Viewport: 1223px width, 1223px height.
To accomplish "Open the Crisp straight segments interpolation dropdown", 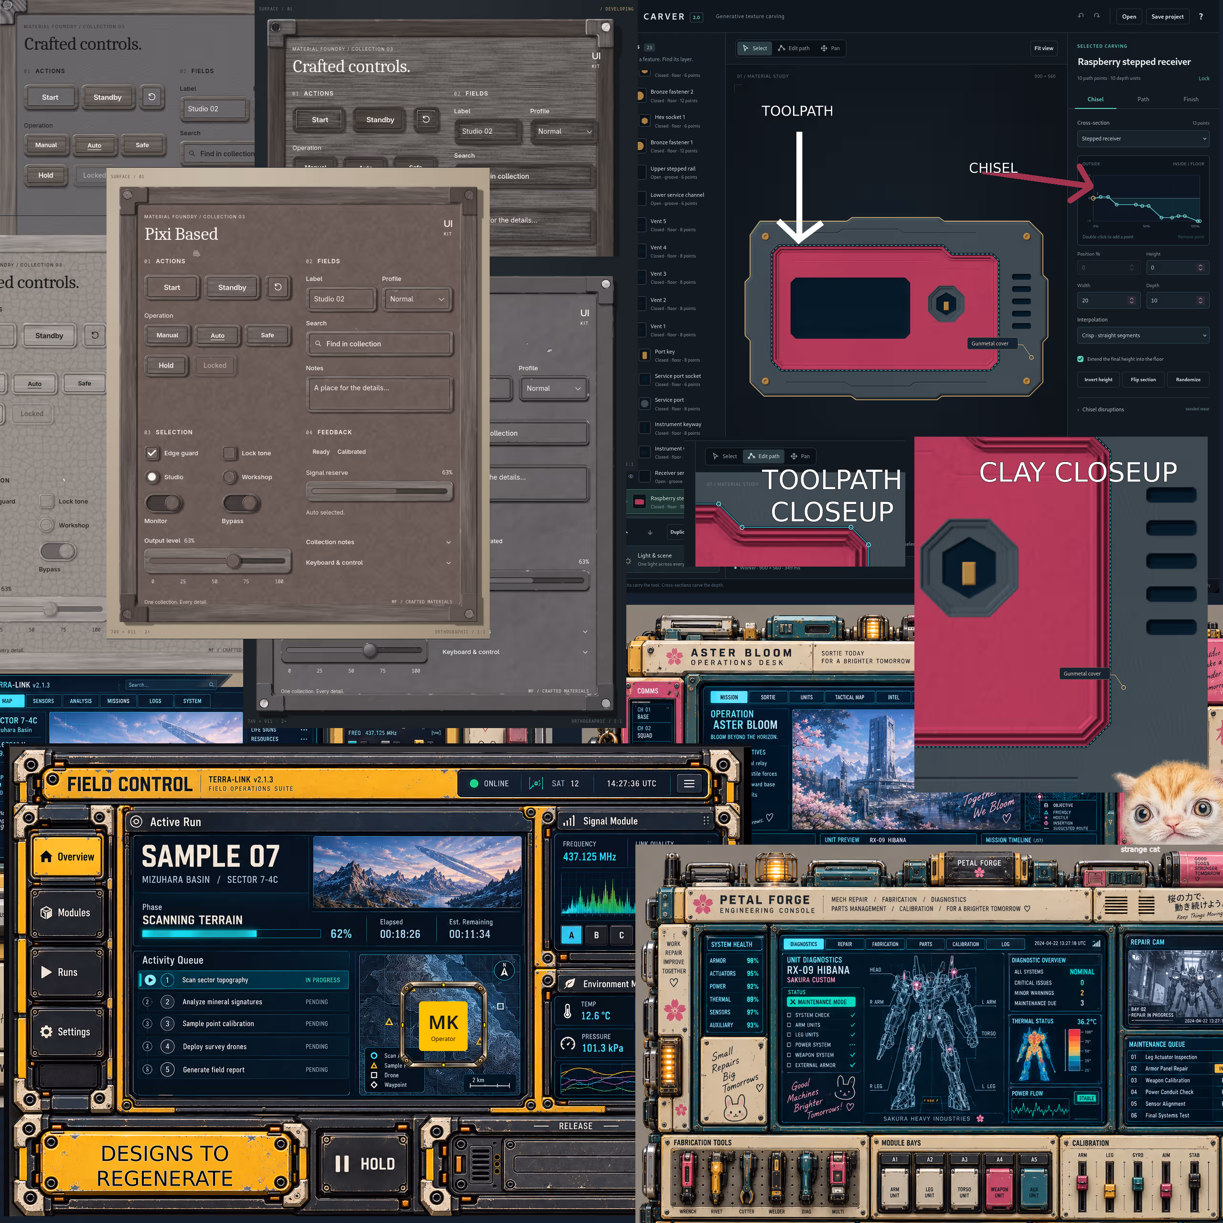I will click(x=1143, y=335).
